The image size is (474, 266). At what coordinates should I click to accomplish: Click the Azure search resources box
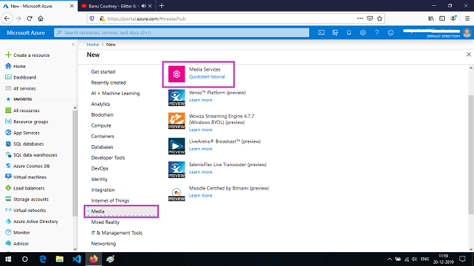tap(182, 33)
